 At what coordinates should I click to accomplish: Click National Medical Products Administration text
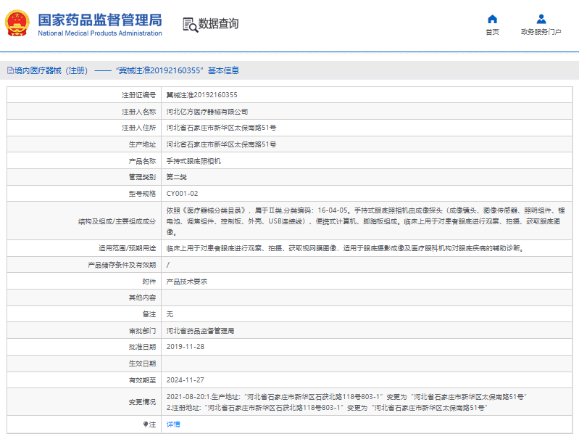pos(100,33)
